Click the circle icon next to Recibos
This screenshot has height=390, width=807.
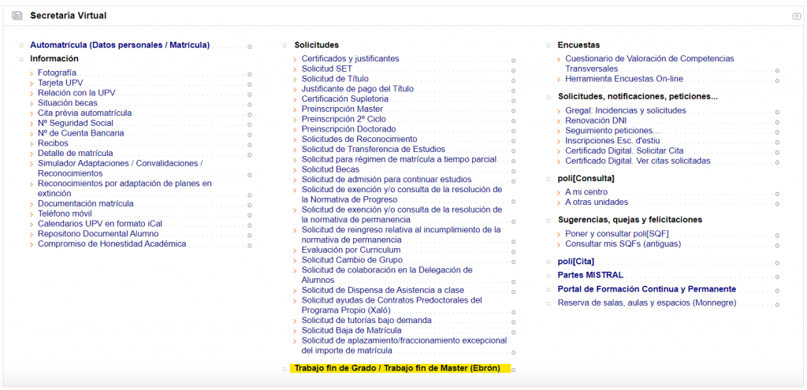[250, 144]
